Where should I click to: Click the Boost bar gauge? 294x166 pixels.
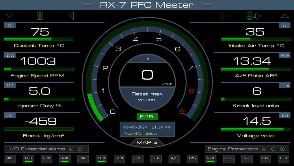[x=39, y=129]
